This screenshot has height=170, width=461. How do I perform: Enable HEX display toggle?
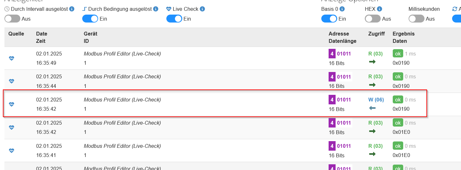pyautogui.click(x=373, y=19)
